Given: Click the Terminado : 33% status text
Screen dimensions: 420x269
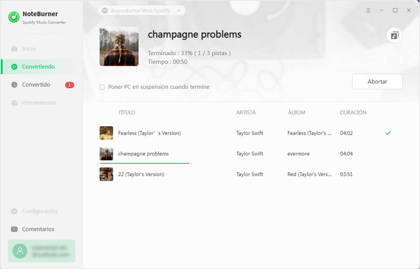Looking at the screenshot, I should 189,53.
